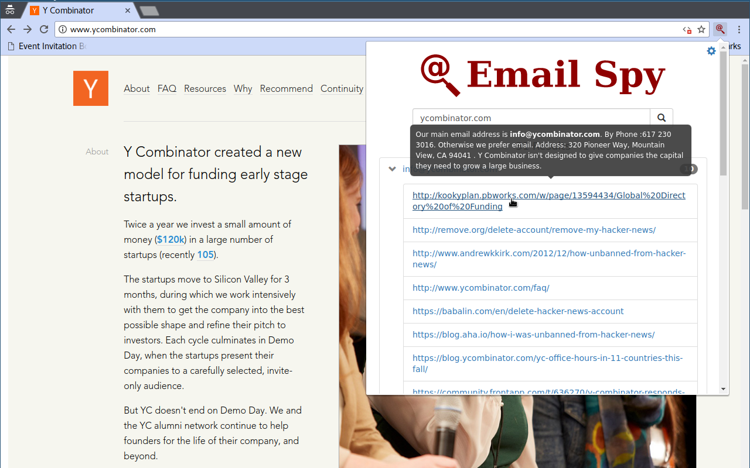Open the FAQ navigation item
This screenshot has width=750, height=468.
click(x=166, y=89)
